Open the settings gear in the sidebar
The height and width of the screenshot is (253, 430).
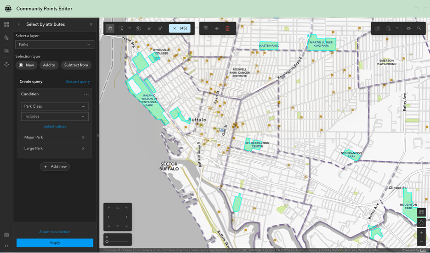click(x=6, y=65)
